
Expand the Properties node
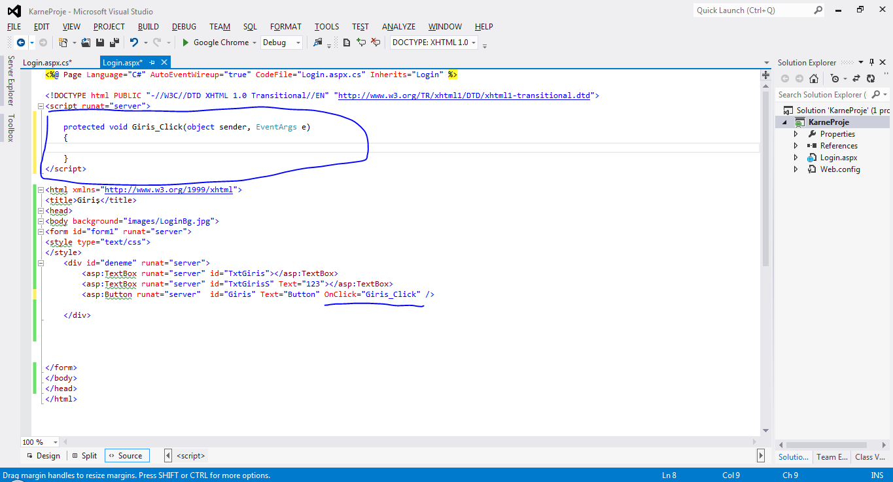796,134
